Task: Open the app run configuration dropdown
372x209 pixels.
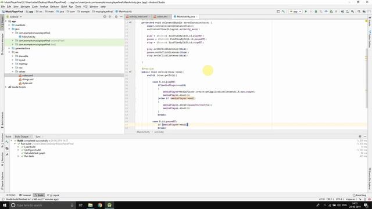Action: (295, 12)
